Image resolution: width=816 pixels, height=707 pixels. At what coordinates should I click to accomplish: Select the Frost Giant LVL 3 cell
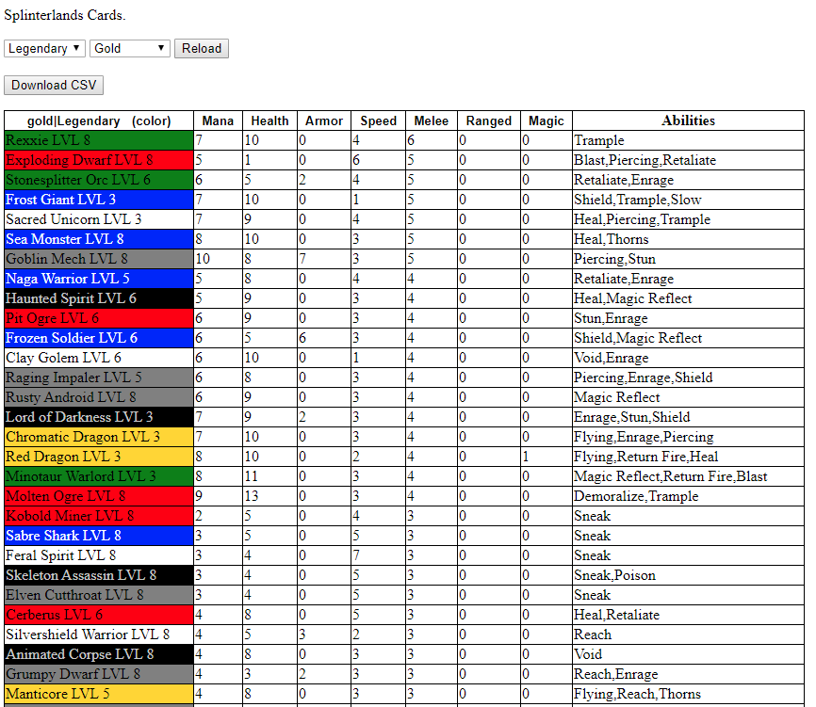(x=99, y=200)
